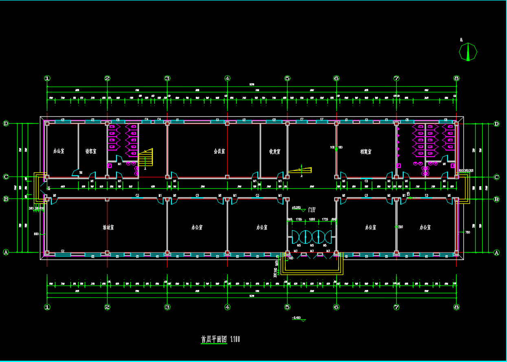Pick axis bubble 8 in the bottom row

coord(456,307)
